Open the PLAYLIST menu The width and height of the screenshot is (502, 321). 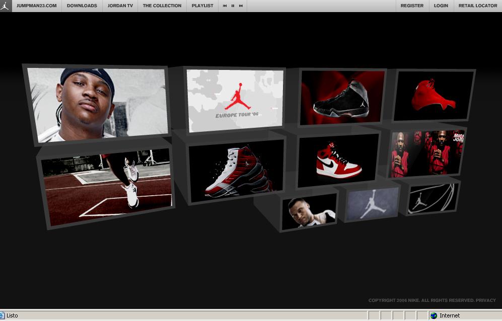202,6
